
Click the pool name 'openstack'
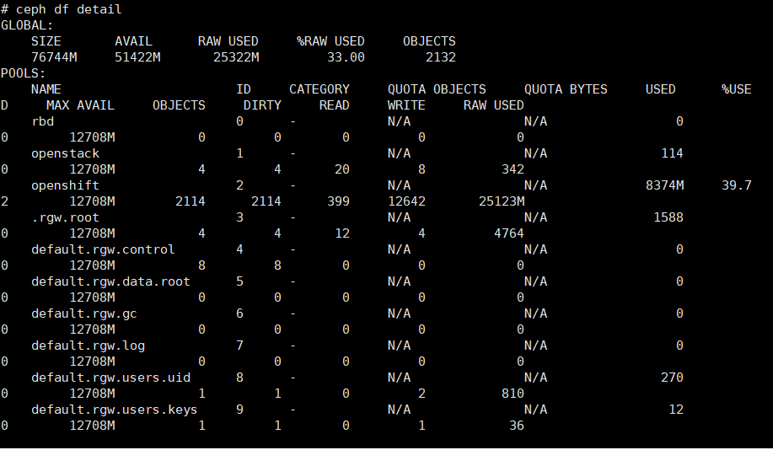[65, 153]
